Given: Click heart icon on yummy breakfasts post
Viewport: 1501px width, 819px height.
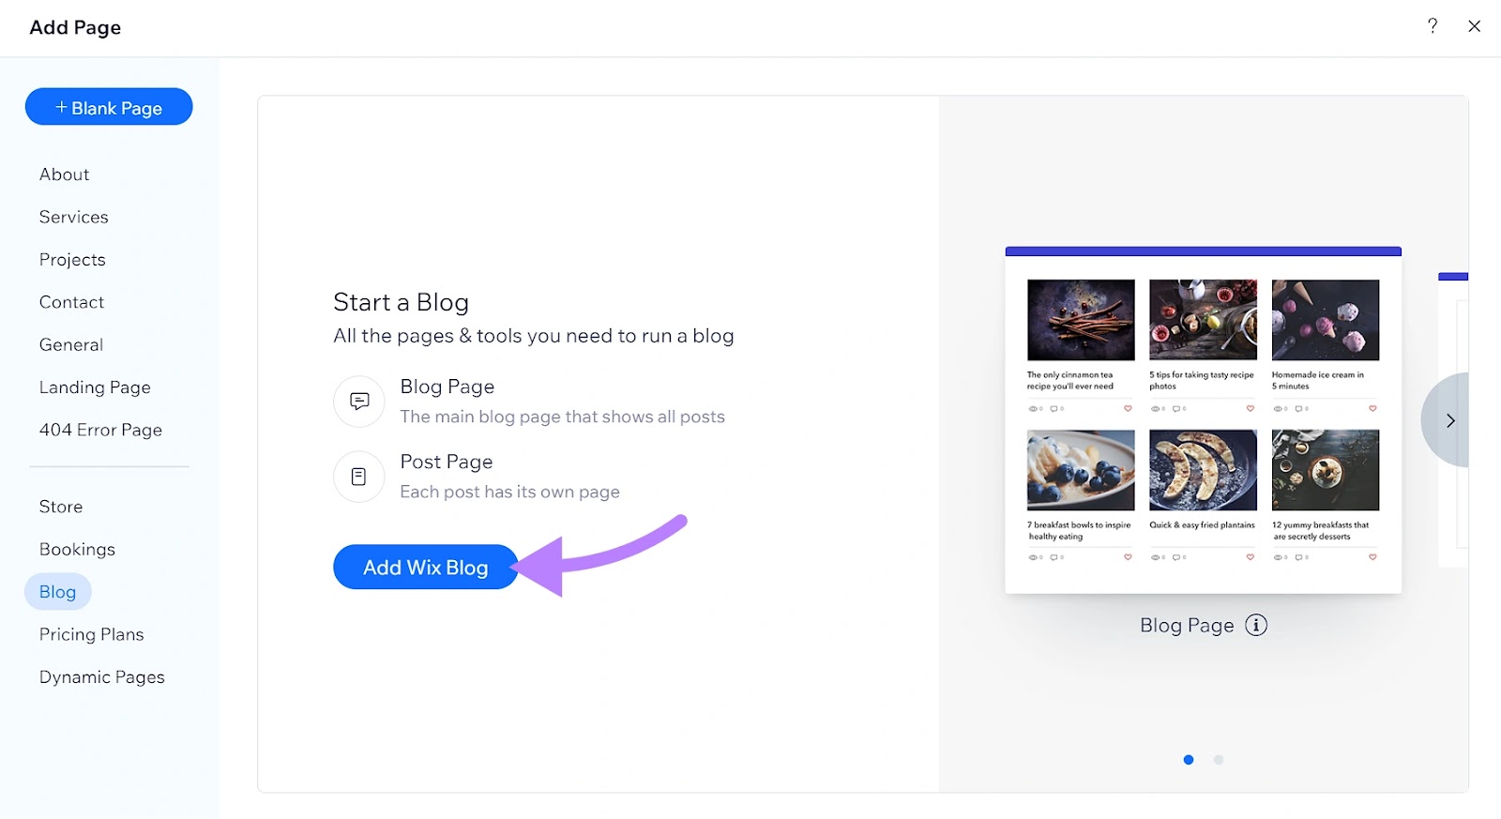Looking at the screenshot, I should 1372,557.
